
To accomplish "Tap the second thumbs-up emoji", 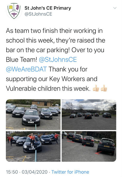I will [x=104, y=88].
